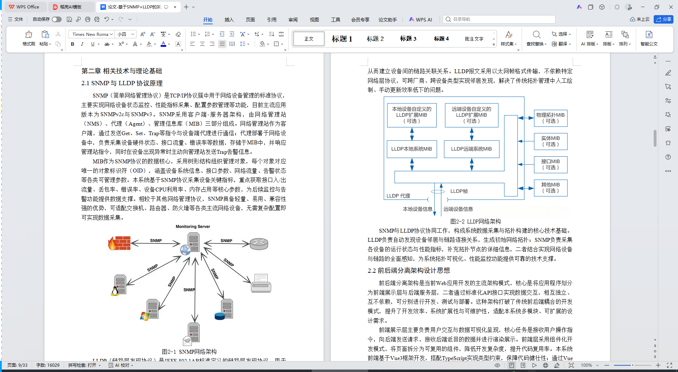678x372 pixels.
Task: Toggle eye-protection mode in status bar
Action: tap(497, 365)
